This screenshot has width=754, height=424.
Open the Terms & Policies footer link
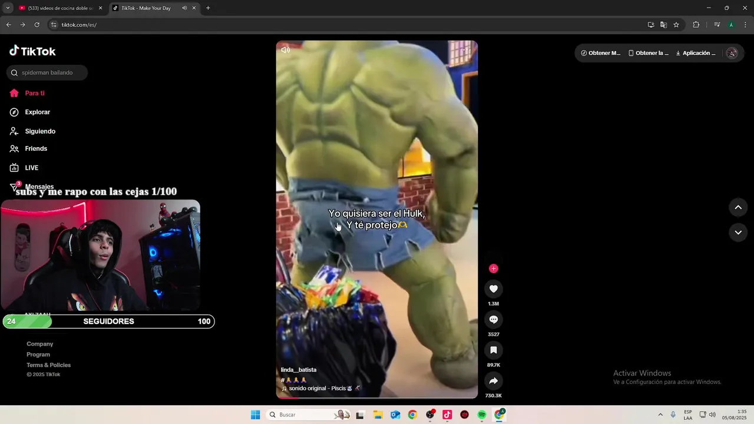click(x=48, y=365)
